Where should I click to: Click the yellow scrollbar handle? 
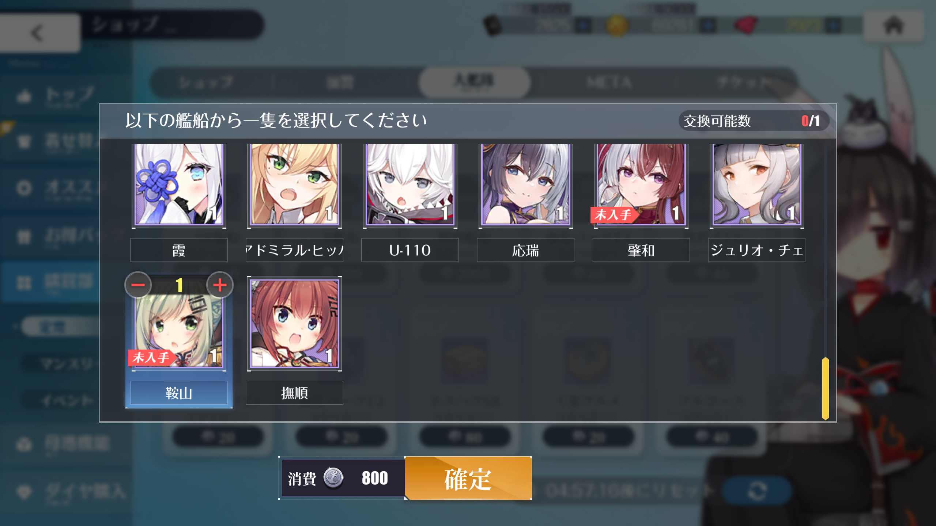click(825, 388)
